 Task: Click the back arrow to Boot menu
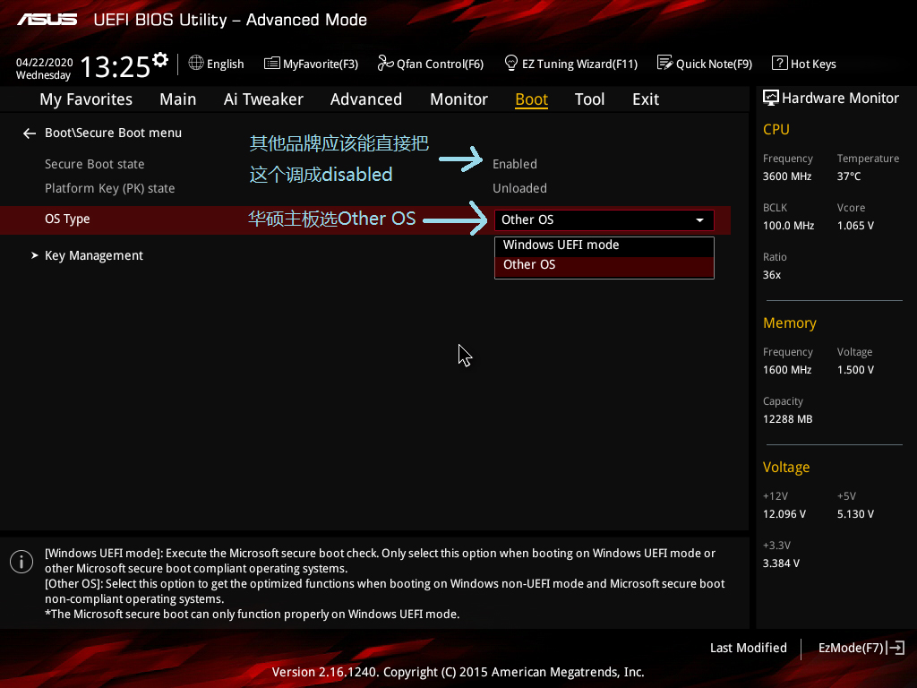[30, 133]
